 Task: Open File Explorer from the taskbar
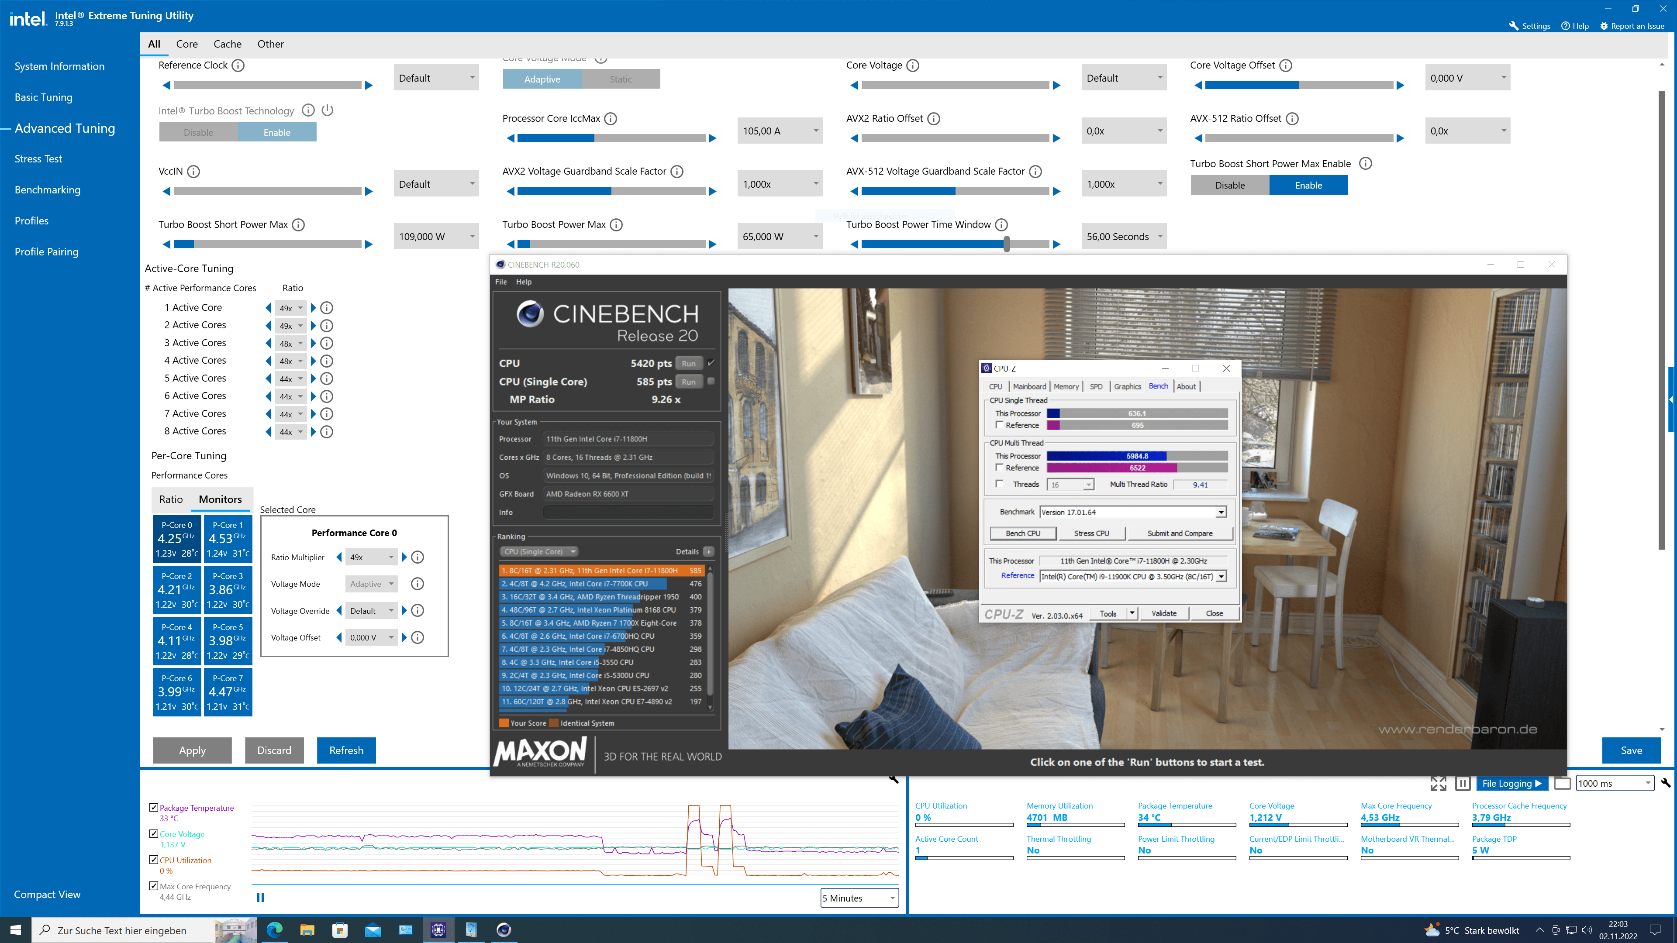[x=307, y=929]
